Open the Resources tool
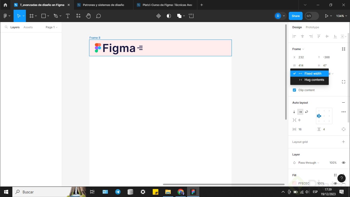The width and height of the screenshot is (350, 197). pos(78,16)
